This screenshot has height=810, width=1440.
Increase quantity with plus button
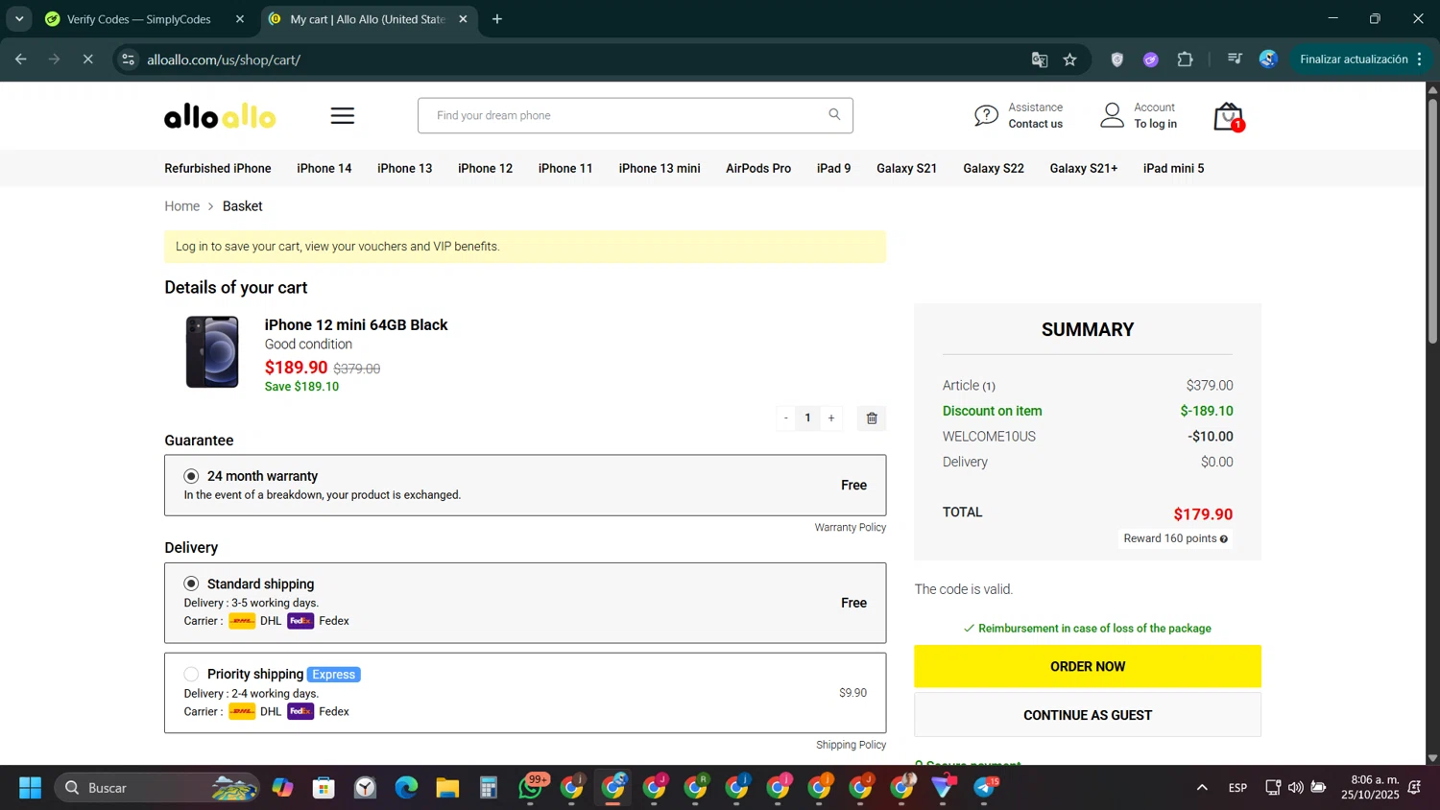click(x=831, y=418)
